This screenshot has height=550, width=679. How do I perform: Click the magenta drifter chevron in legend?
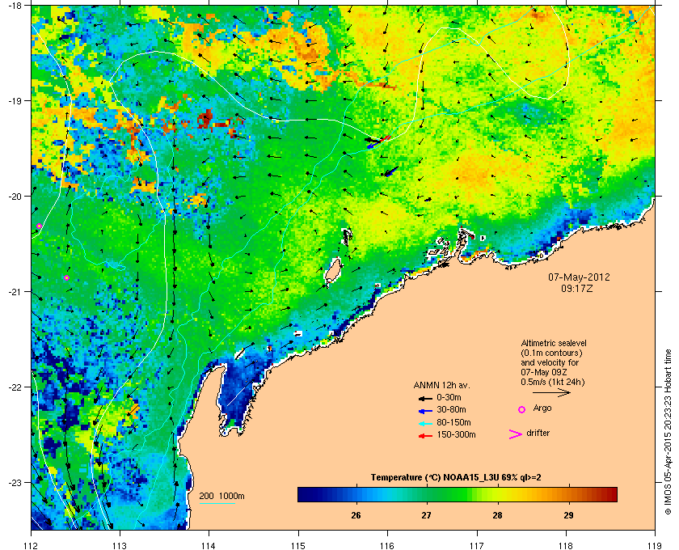[516, 434]
